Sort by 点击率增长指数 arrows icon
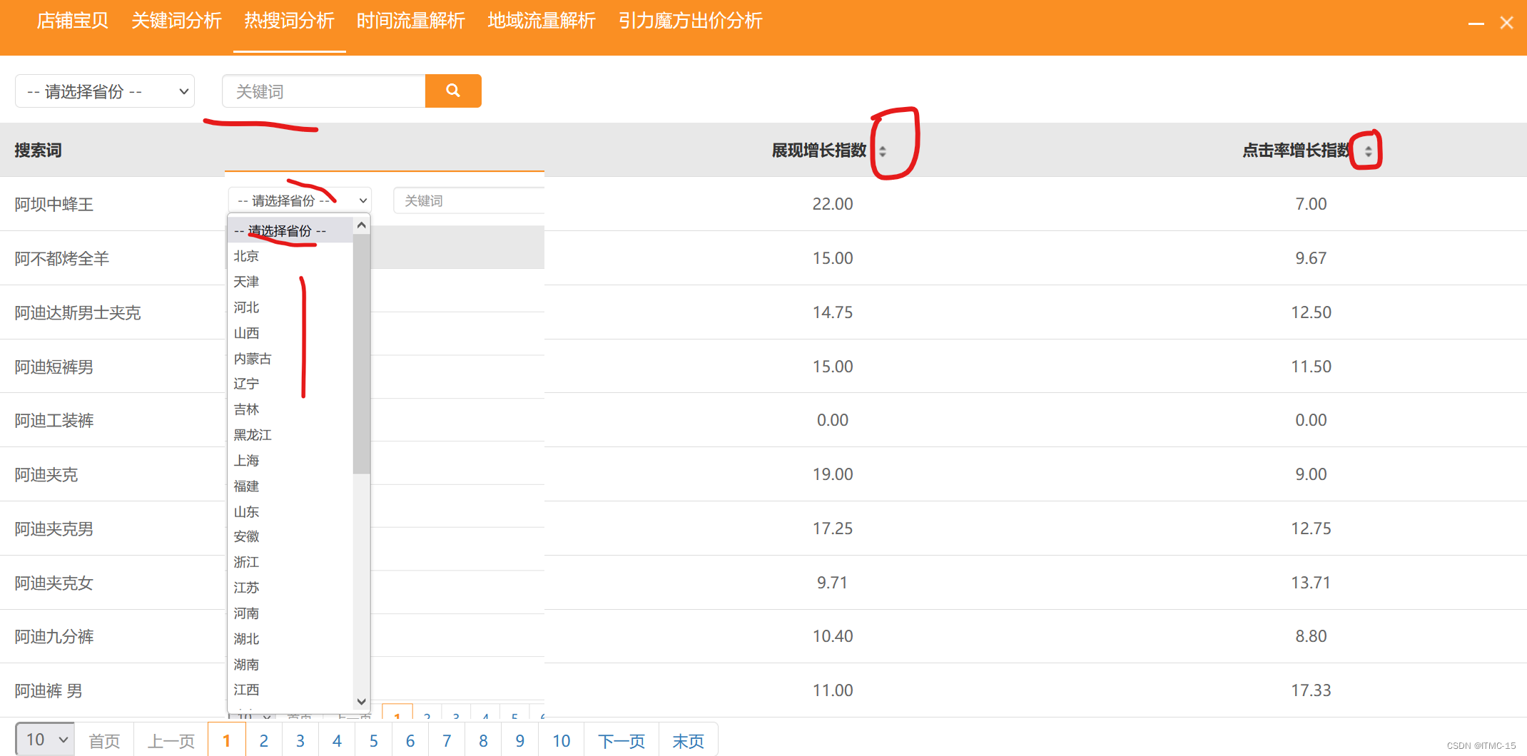The width and height of the screenshot is (1527, 756). pyautogui.click(x=1368, y=151)
